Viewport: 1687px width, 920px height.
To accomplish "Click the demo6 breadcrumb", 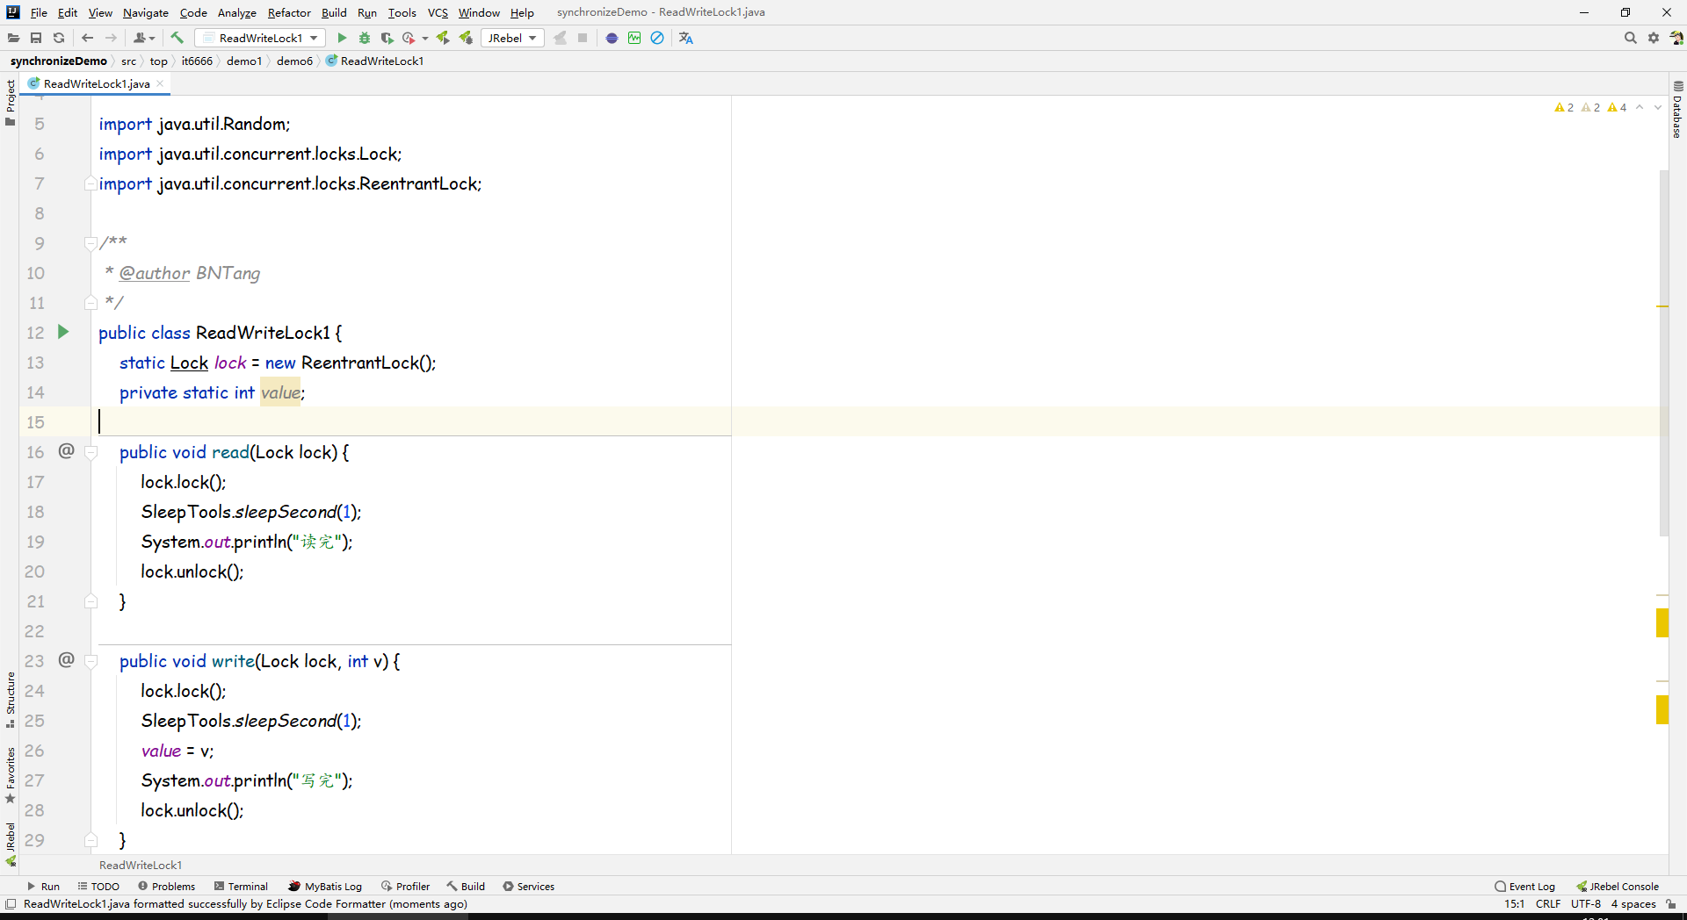I will 294,61.
